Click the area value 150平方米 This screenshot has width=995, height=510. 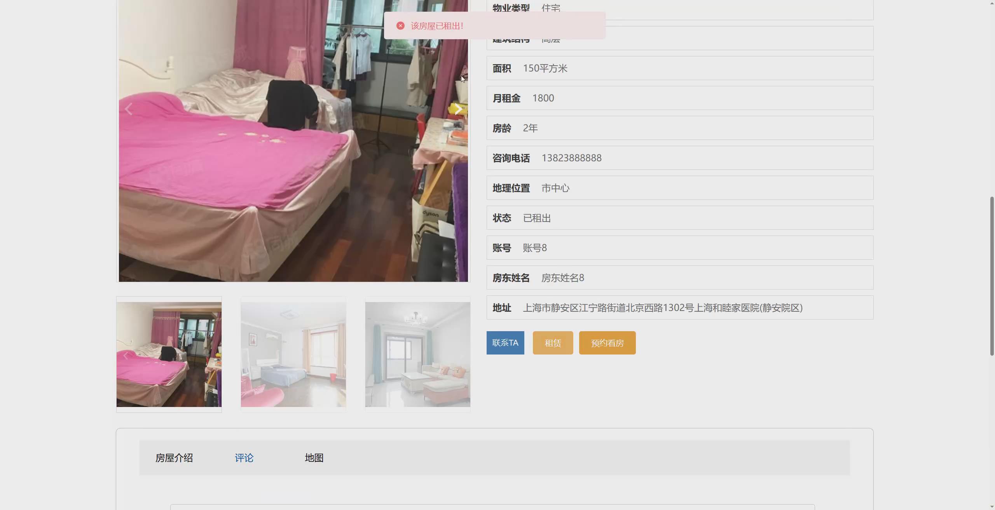545,68
